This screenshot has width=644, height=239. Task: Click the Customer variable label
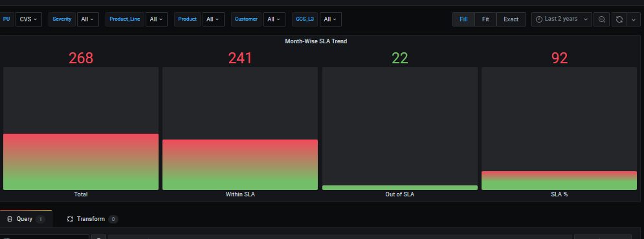pos(246,19)
